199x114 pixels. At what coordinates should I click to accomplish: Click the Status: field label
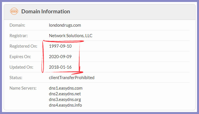tap(16, 78)
